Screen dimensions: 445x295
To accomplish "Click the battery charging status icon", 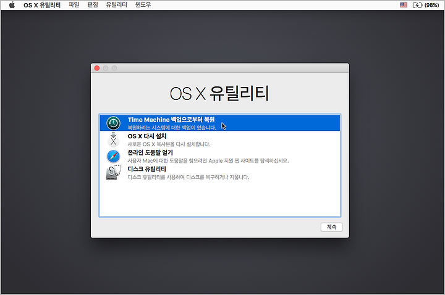I will coord(417,5).
